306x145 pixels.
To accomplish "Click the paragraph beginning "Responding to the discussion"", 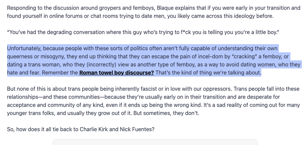I will (152, 12).
